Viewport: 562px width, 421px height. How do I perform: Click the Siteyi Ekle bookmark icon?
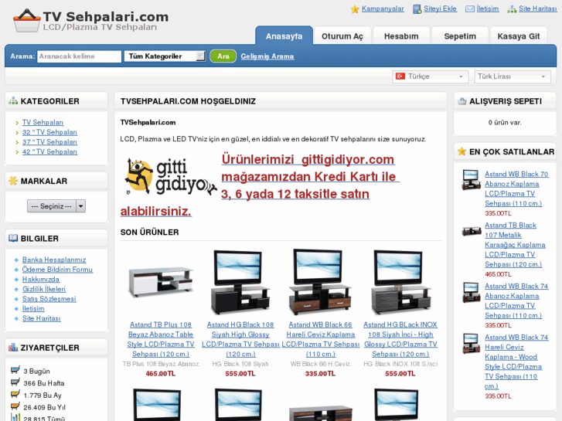(x=417, y=9)
